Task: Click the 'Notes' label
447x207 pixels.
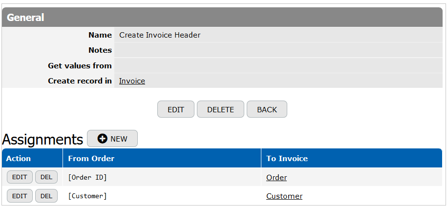Action: pyautogui.click(x=100, y=50)
